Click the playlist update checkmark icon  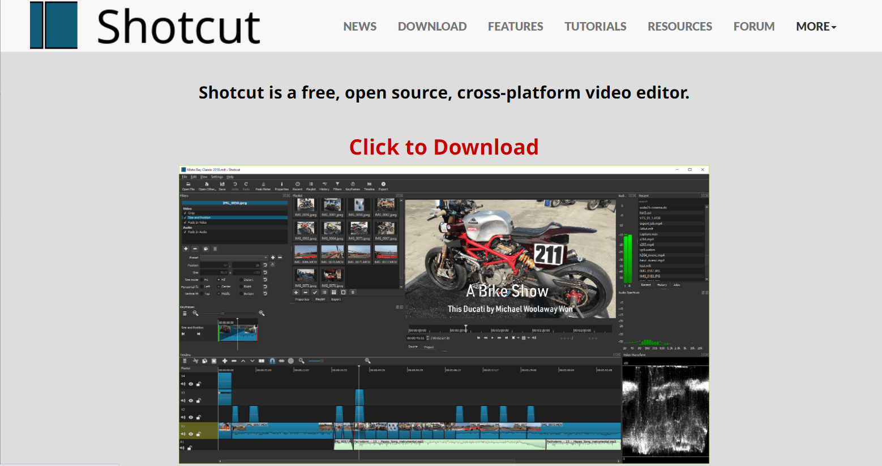pyautogui.click(x=315, y=293)
